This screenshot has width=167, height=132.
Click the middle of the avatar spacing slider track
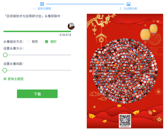(37, 70)
